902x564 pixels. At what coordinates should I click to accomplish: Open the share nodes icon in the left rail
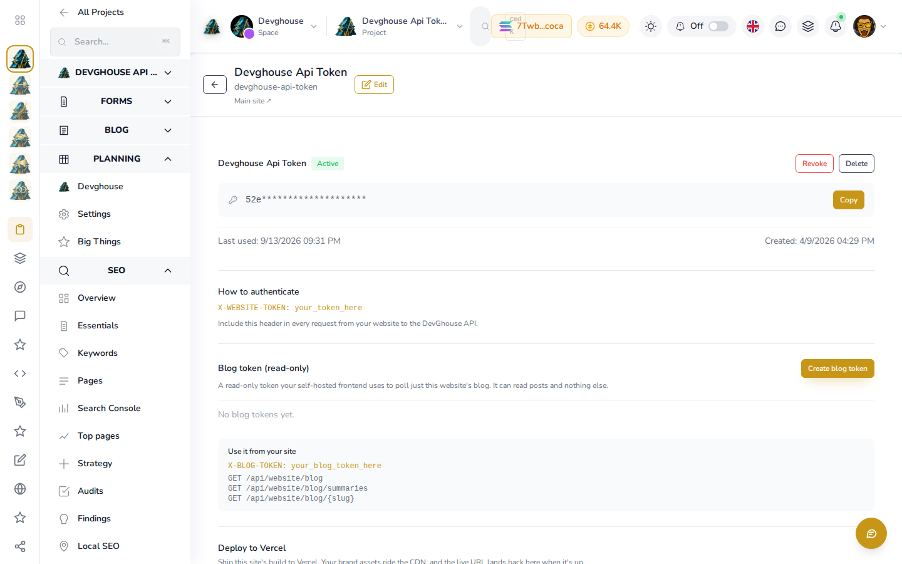click(20, 546)
